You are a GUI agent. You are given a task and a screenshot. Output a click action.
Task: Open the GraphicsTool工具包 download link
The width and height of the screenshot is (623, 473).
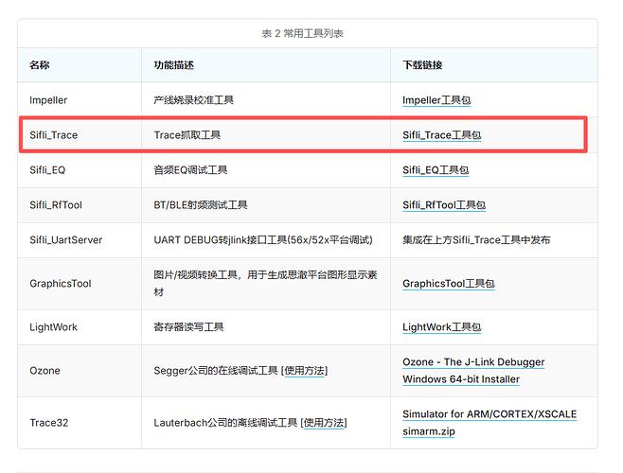pos(449,284)
